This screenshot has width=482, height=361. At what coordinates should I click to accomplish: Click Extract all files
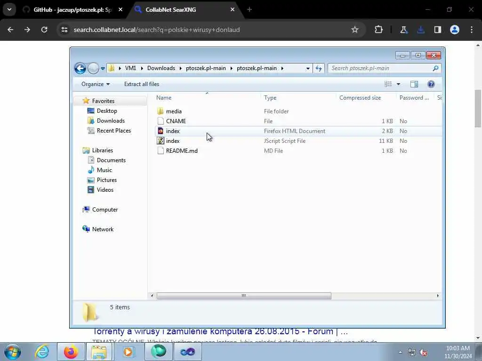pos(142,84)
